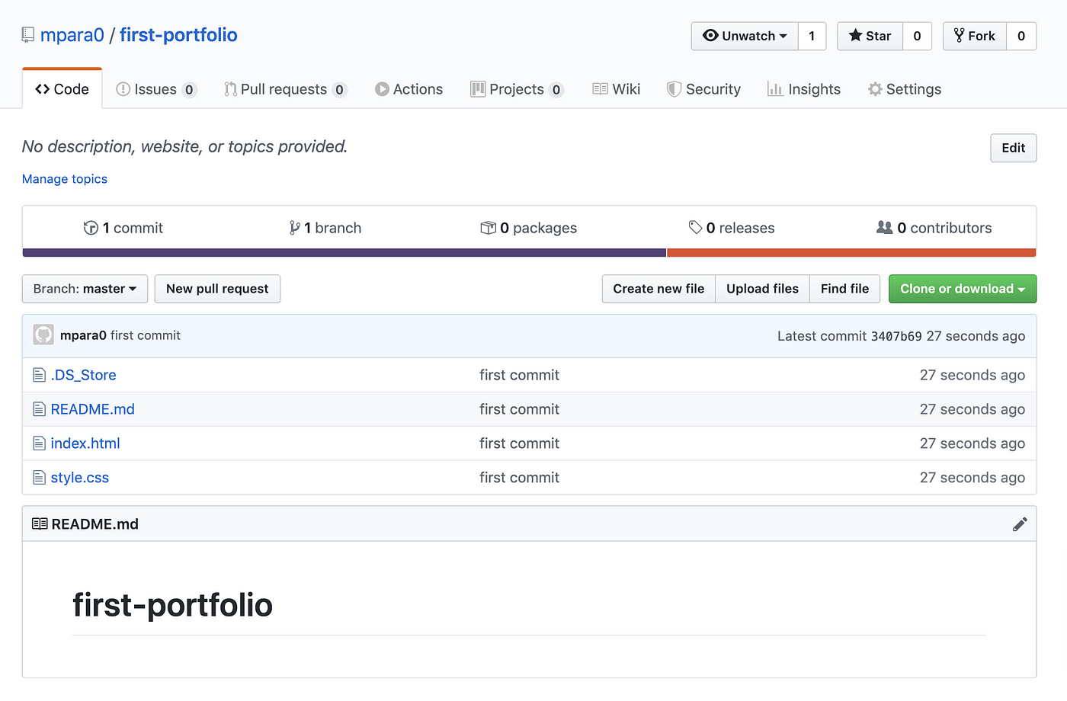Open the 0 contributors link
Image resolution: width=1067 pixels, height=701 pixels.
pyautogui.click(x=934, y=227)
